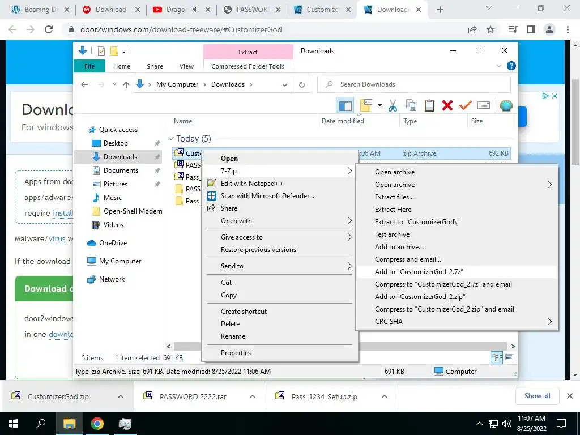Click the horizontal scrollbar right arrow

[513, 346]
